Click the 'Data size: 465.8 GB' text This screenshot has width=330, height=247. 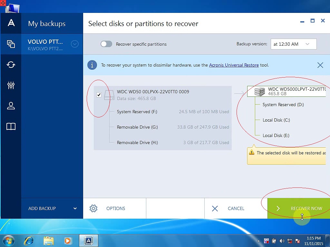pyautogui.click(x=136, y=98)
